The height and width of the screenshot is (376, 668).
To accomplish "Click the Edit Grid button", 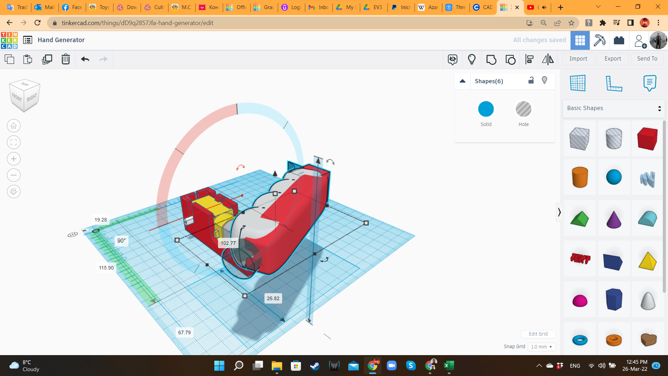I will tap(538, 334).
